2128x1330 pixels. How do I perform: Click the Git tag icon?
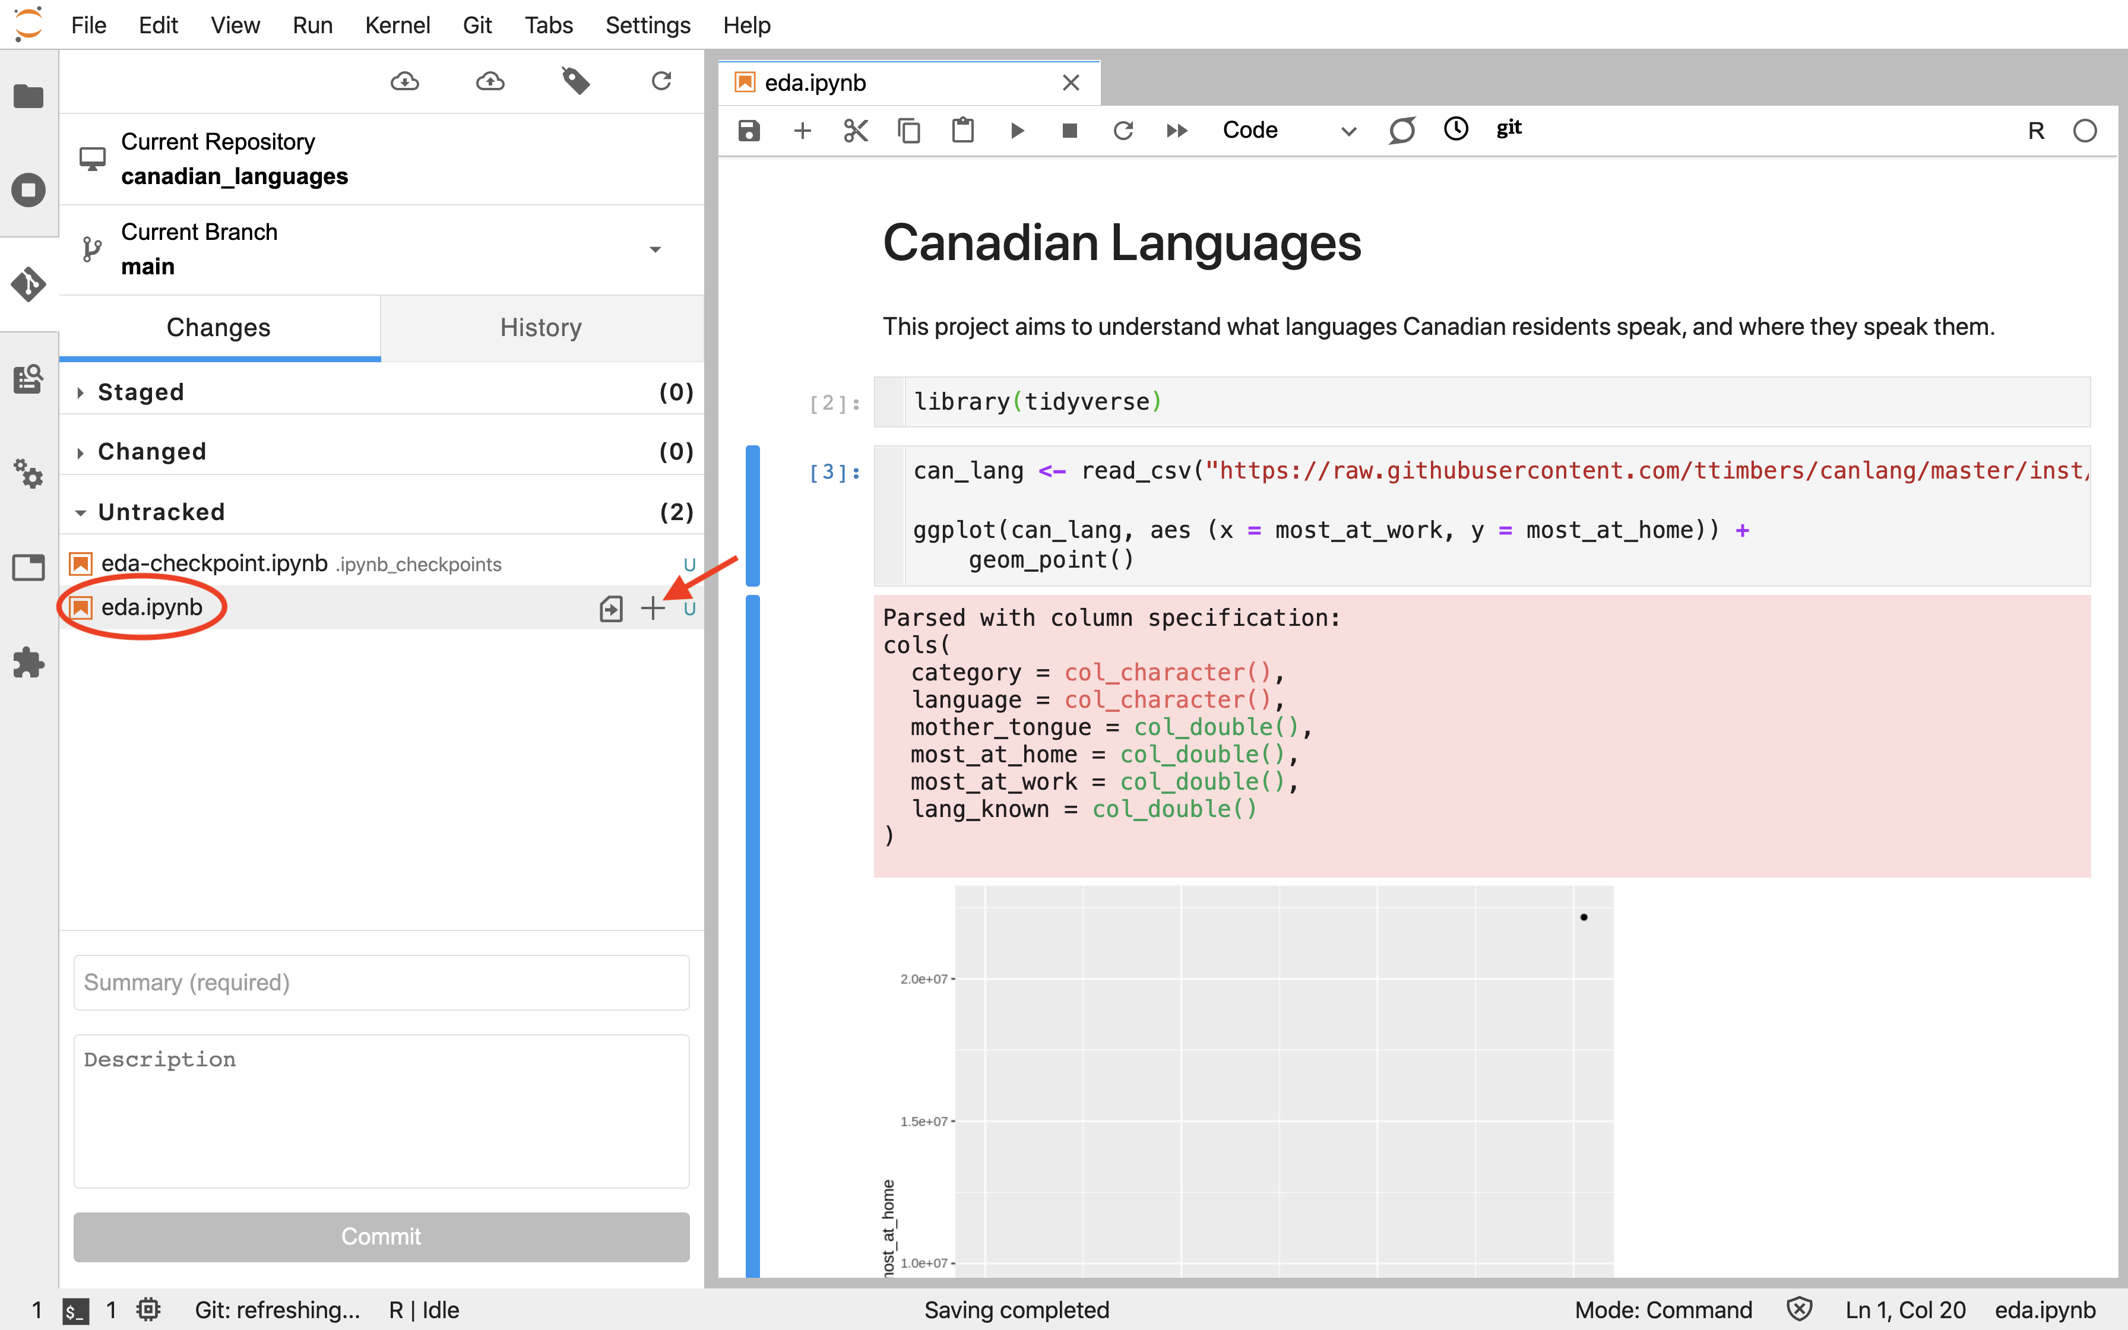point(575,81)
